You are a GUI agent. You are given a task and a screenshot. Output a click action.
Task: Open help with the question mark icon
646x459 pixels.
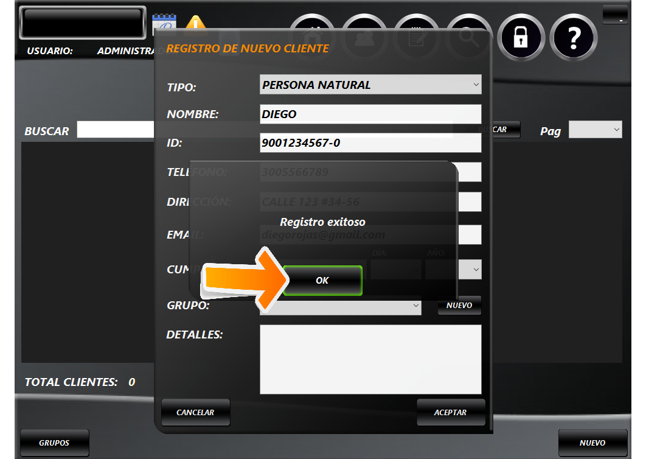click(573, 38)
